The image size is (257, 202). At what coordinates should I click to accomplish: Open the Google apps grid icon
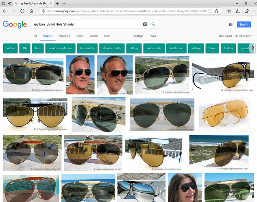(x=231, y=24)
